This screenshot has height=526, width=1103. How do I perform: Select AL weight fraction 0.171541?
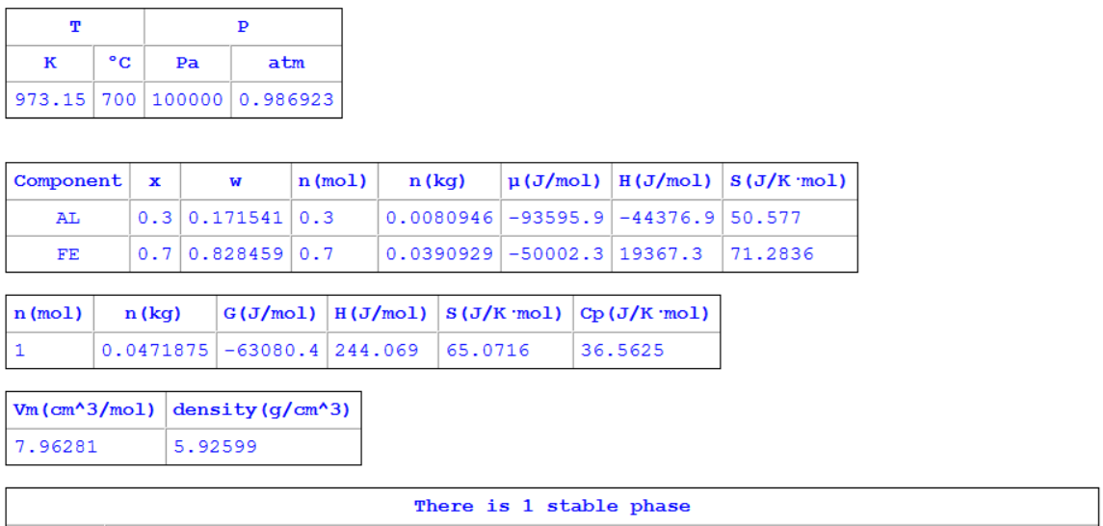coord(235,218)
